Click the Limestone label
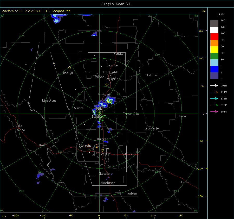The width and height of the screenshot is (234, 219). point(49,101)
